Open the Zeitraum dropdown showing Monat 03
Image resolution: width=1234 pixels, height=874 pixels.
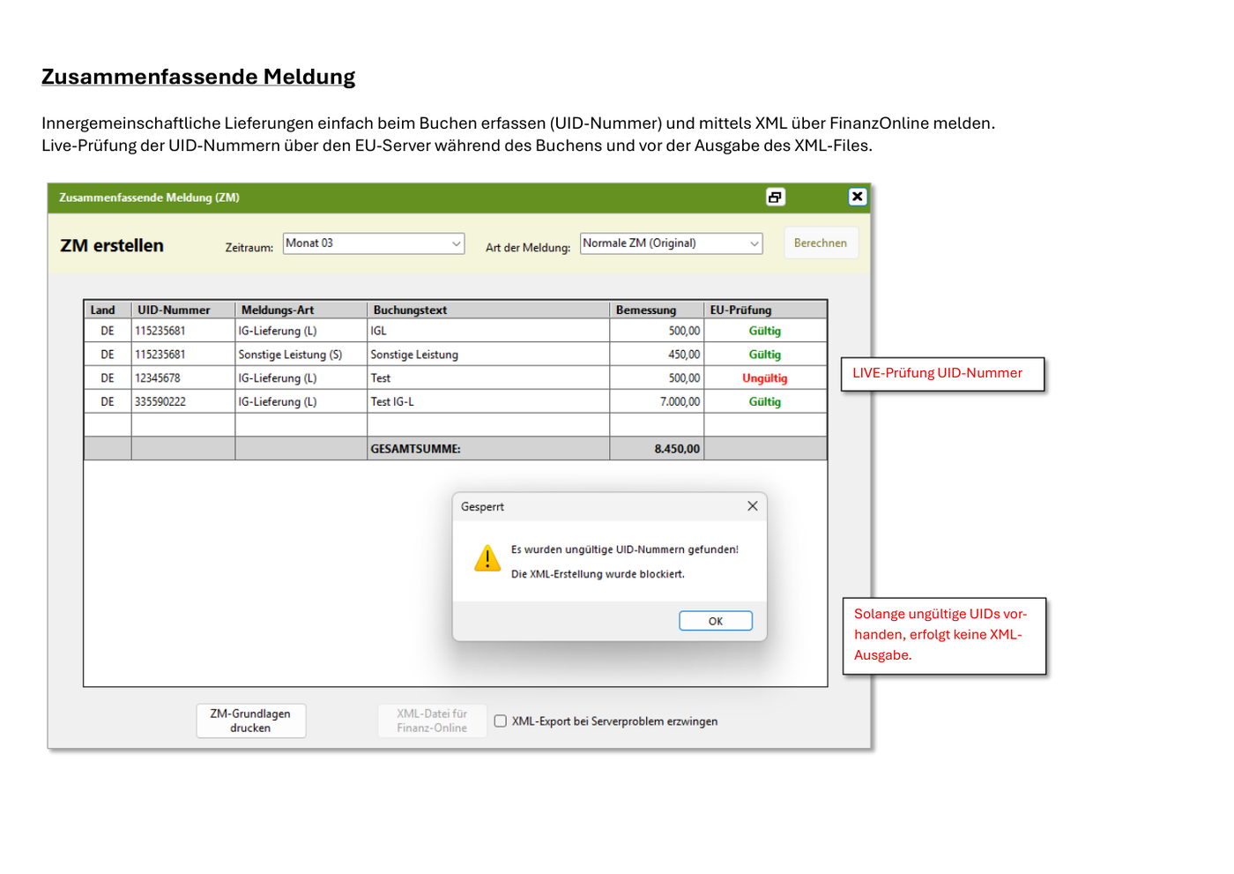tap(374, 243)
